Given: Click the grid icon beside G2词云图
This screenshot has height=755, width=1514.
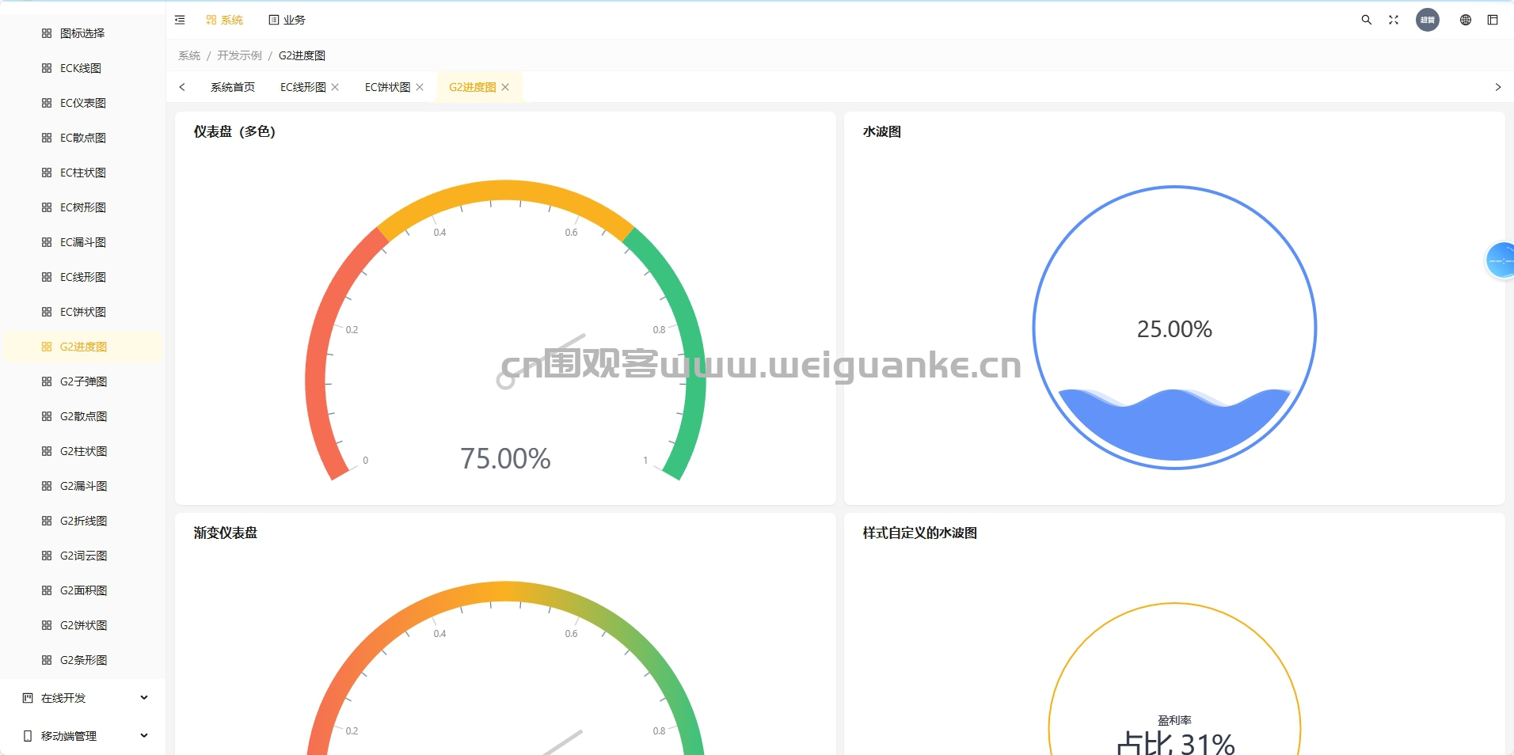Looking at the screenshot, I should click(x=47, y=556).
